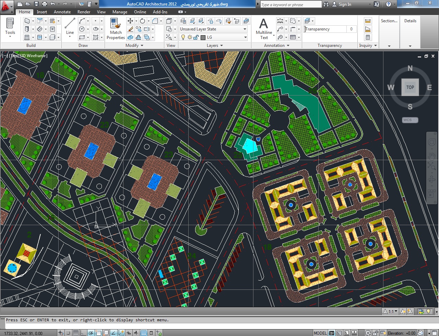This screenshot has height=336, width=439.
Task: Expand the Unsaved Layer State dropdown
Action: tap(213, 29)
